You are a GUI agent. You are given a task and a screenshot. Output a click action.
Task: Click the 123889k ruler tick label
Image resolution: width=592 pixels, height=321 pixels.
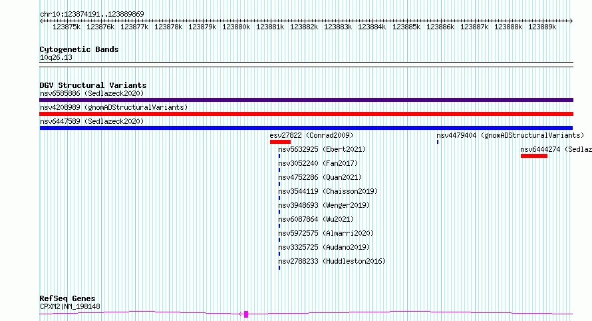click(542, 27)
